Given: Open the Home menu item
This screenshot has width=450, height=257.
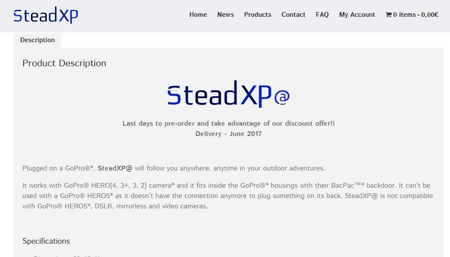Looking at the screenshot, I should (x=198, y=15).
